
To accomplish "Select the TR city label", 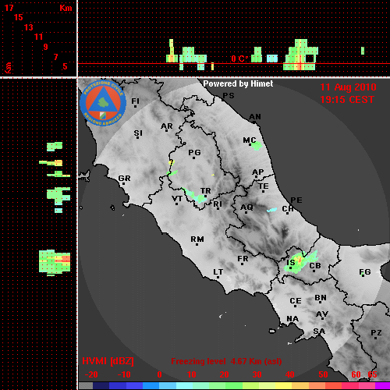I will click(x=206, y=191).
